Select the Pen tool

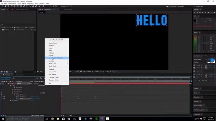24,6
